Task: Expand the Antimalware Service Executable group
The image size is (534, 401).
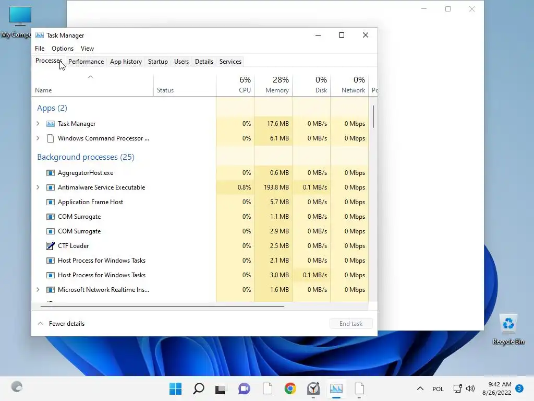Action: (x=38, y=187)
